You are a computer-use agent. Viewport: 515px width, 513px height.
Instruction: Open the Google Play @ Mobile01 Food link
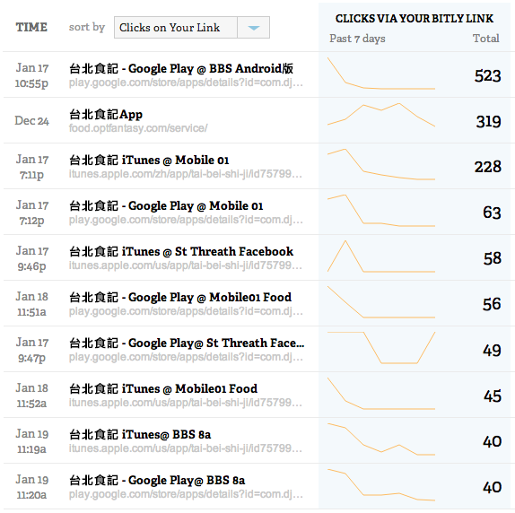pyautogui.click(x=180, y=298)
